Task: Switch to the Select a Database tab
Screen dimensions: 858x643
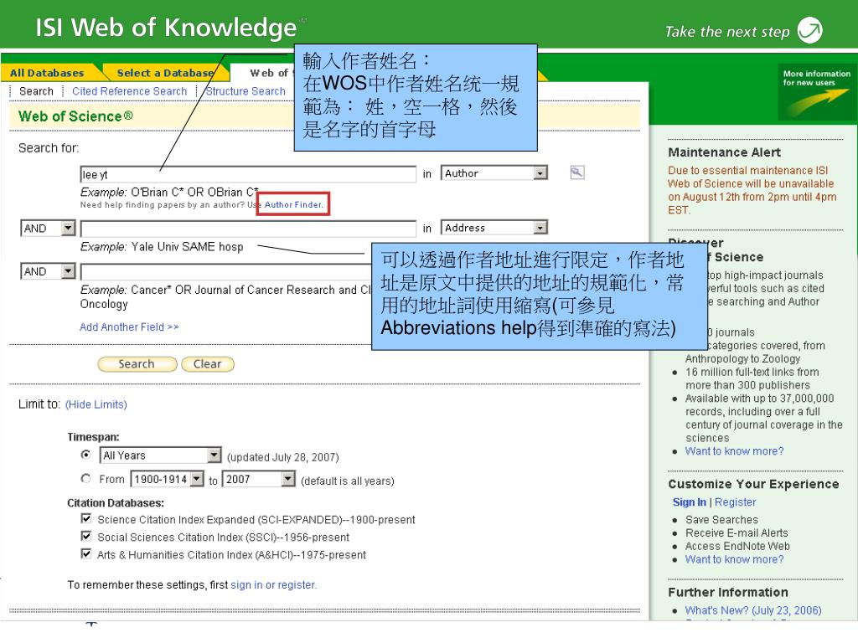Action: coord(165,73)
